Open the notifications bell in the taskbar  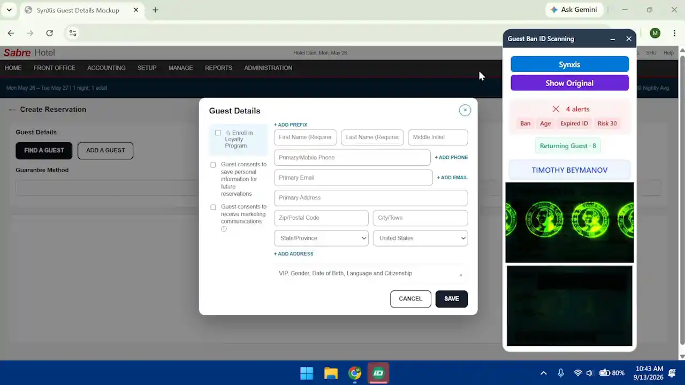tap(672, 373)
